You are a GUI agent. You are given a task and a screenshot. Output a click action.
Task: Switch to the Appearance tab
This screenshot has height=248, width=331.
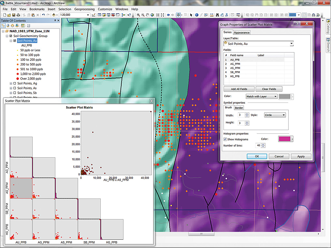point(242,33)
